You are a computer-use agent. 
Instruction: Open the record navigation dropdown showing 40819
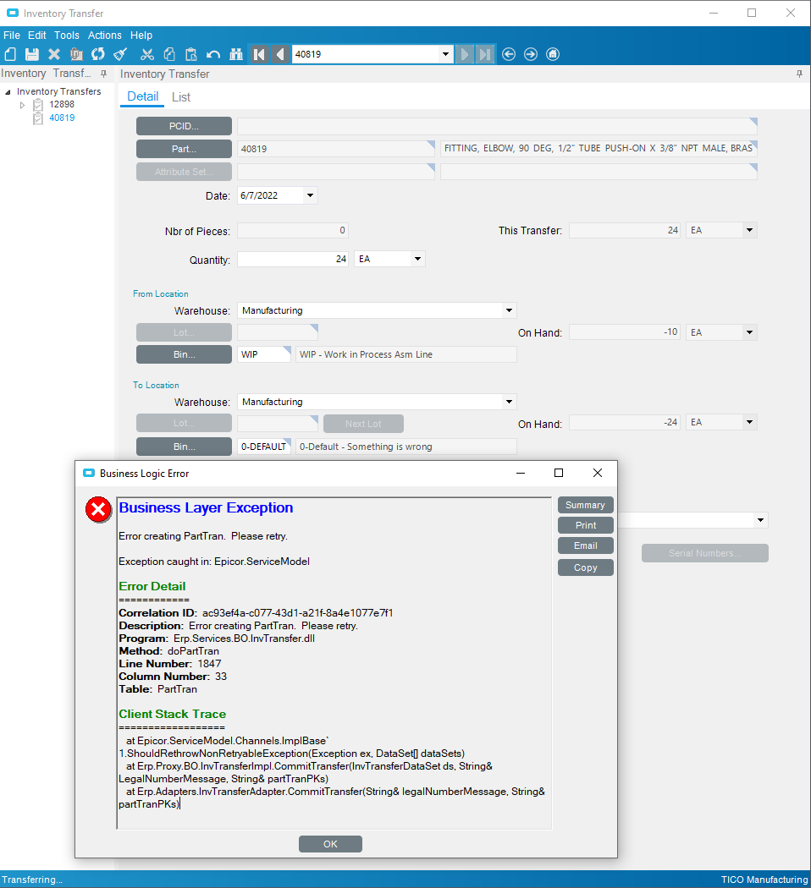point(445,54)
